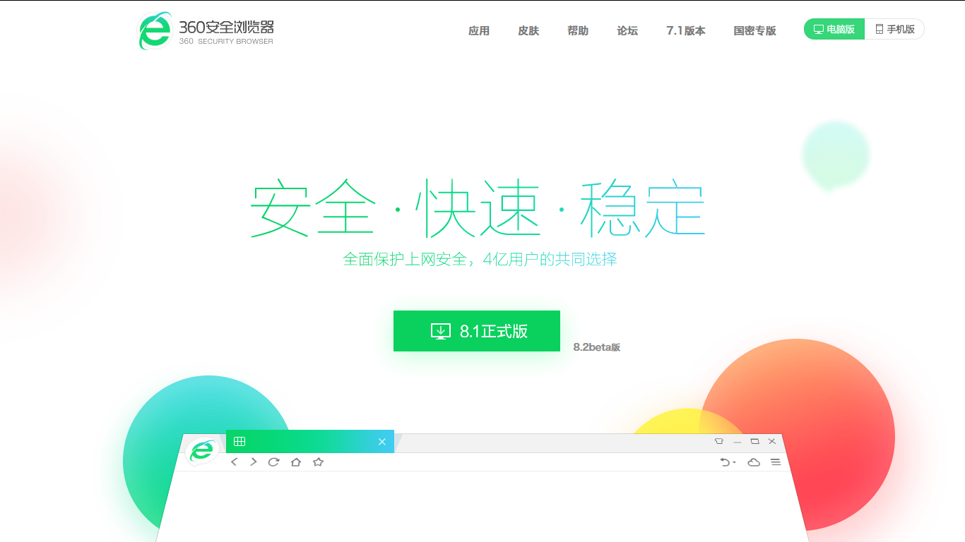Screen dimensions: 965x542
Task: Select 国密专版 in the navigation
Action: click(754, 30)
